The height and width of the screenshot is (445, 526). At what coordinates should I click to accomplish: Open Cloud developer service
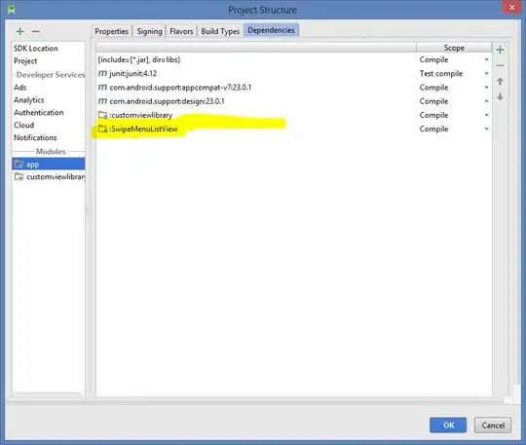coord(23,125)
